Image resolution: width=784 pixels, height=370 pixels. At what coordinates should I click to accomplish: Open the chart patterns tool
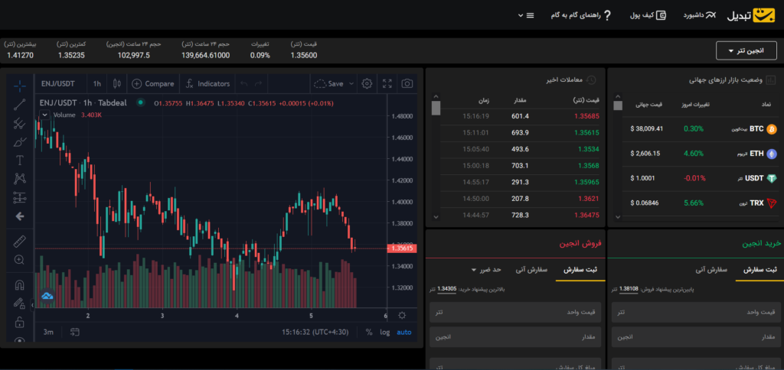(19, 179)
